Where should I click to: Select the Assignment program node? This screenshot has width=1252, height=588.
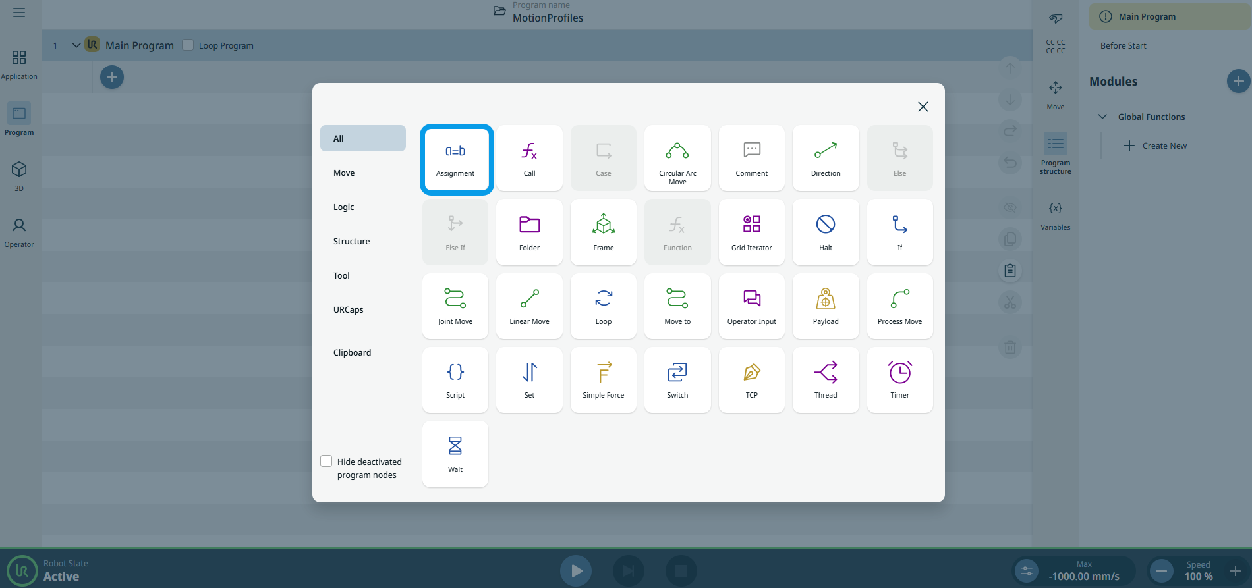click(455, 159)
